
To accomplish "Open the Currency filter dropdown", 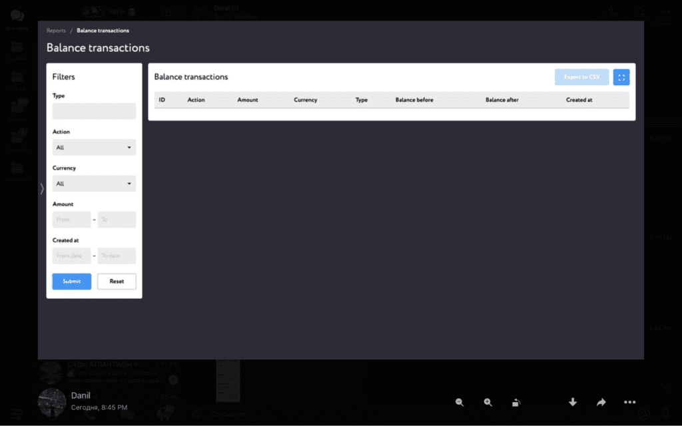I will 93,183.
